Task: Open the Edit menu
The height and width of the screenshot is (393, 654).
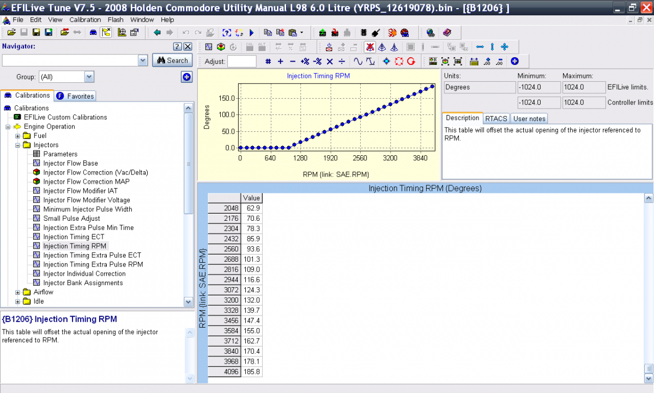Action: coord(36,20)
